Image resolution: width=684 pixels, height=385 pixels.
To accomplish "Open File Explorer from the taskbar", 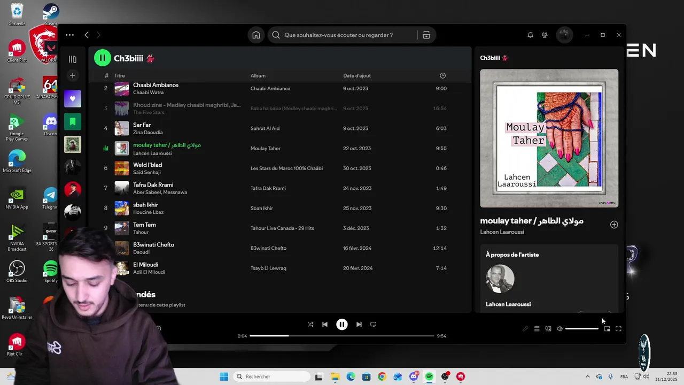I will point(335,376).
